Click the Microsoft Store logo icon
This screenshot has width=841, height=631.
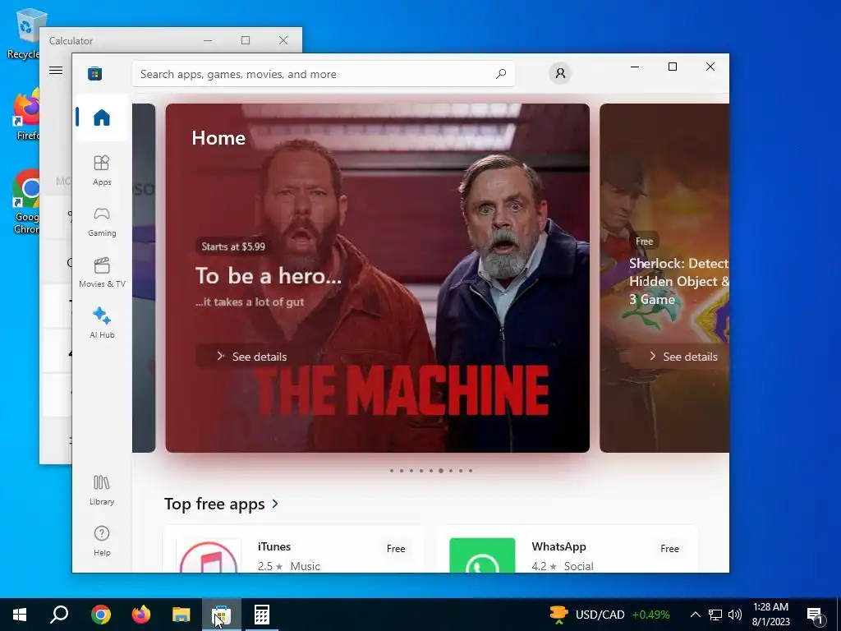pos(95,73)
